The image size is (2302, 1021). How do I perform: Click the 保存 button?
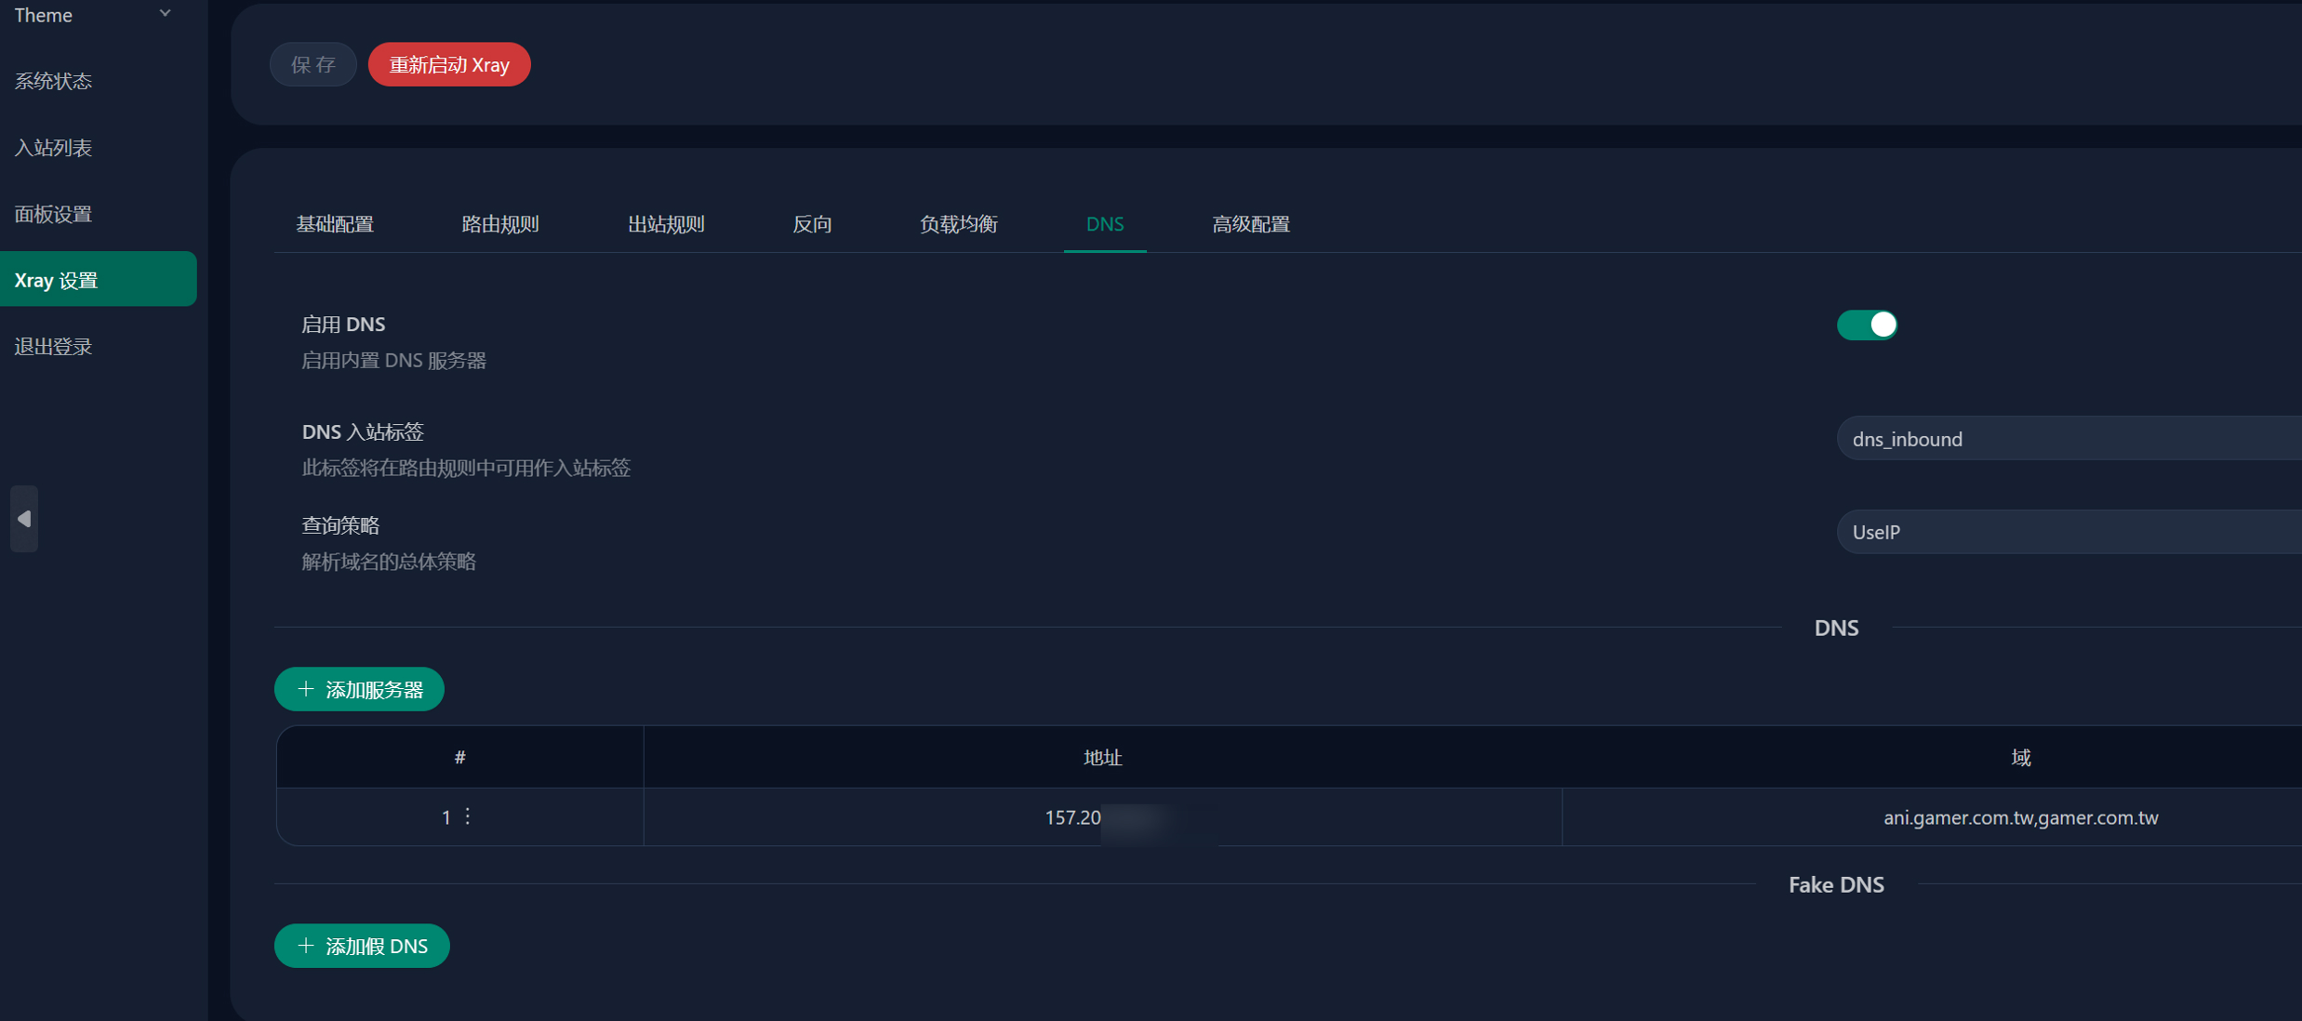coord(313,64)
